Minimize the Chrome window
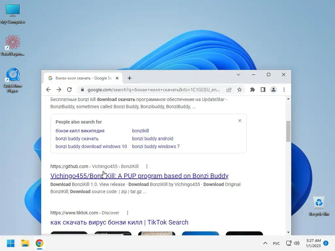335x251 pixels. click(254, 75)
